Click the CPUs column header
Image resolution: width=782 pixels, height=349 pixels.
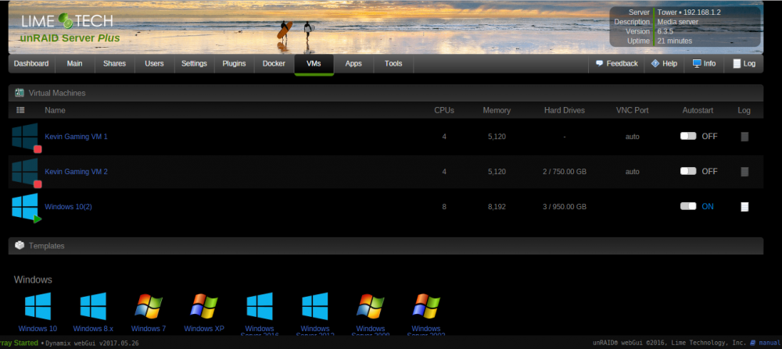444,111
